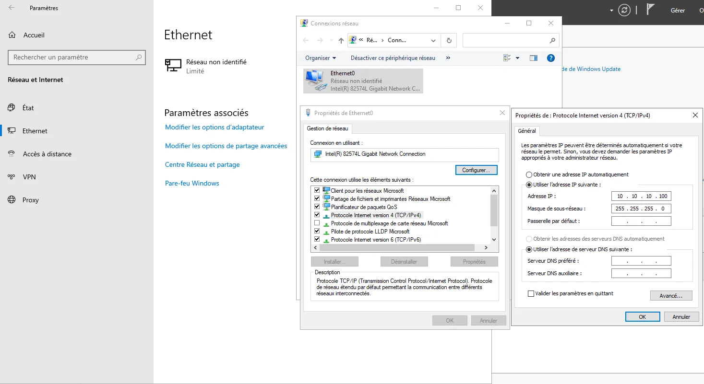Select Obtenir une adresse IP automatiquement
Viewport: 704px width, 384px height.
click(x=529, y=175)
